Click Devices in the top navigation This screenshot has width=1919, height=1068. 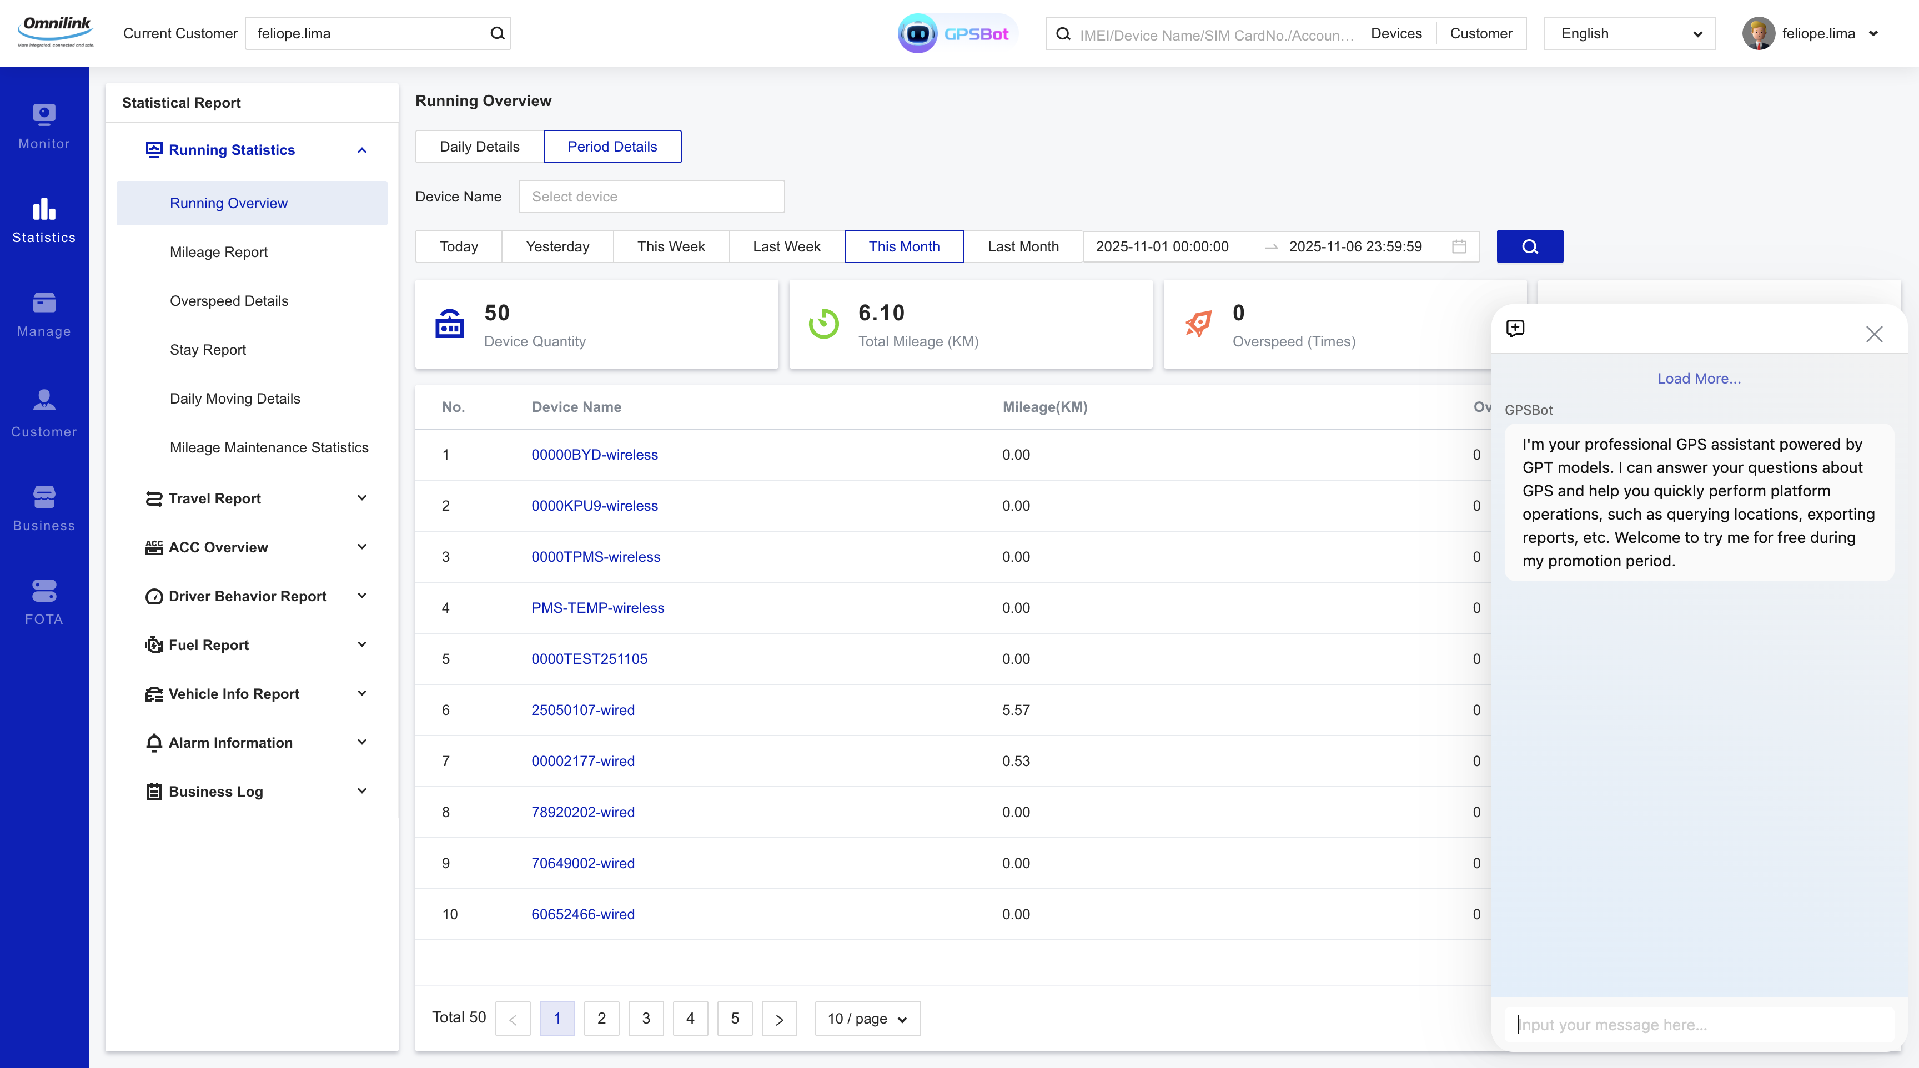click(1396, 33)
